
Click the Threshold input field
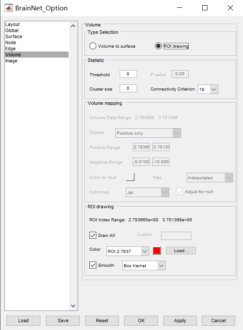[x=128, y=74]
